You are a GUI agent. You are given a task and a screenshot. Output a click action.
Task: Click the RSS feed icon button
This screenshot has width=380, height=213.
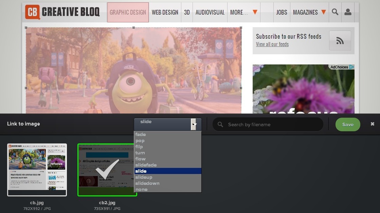point(340,41)
